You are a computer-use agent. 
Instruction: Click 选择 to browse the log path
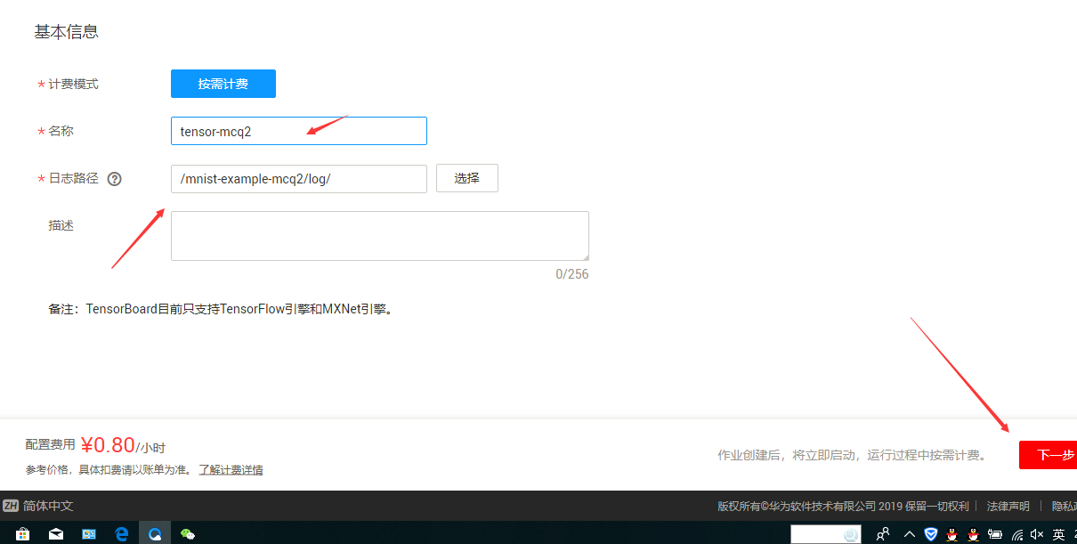coord(466,178)
